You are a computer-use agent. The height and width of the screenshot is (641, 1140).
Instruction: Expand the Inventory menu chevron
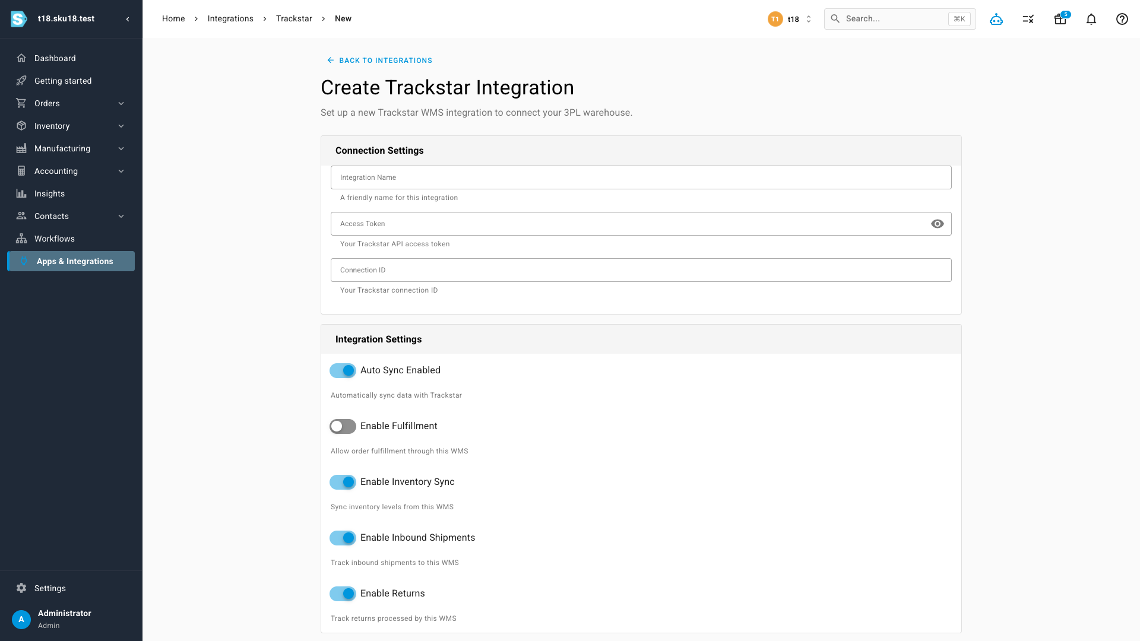tap(121, 126)
